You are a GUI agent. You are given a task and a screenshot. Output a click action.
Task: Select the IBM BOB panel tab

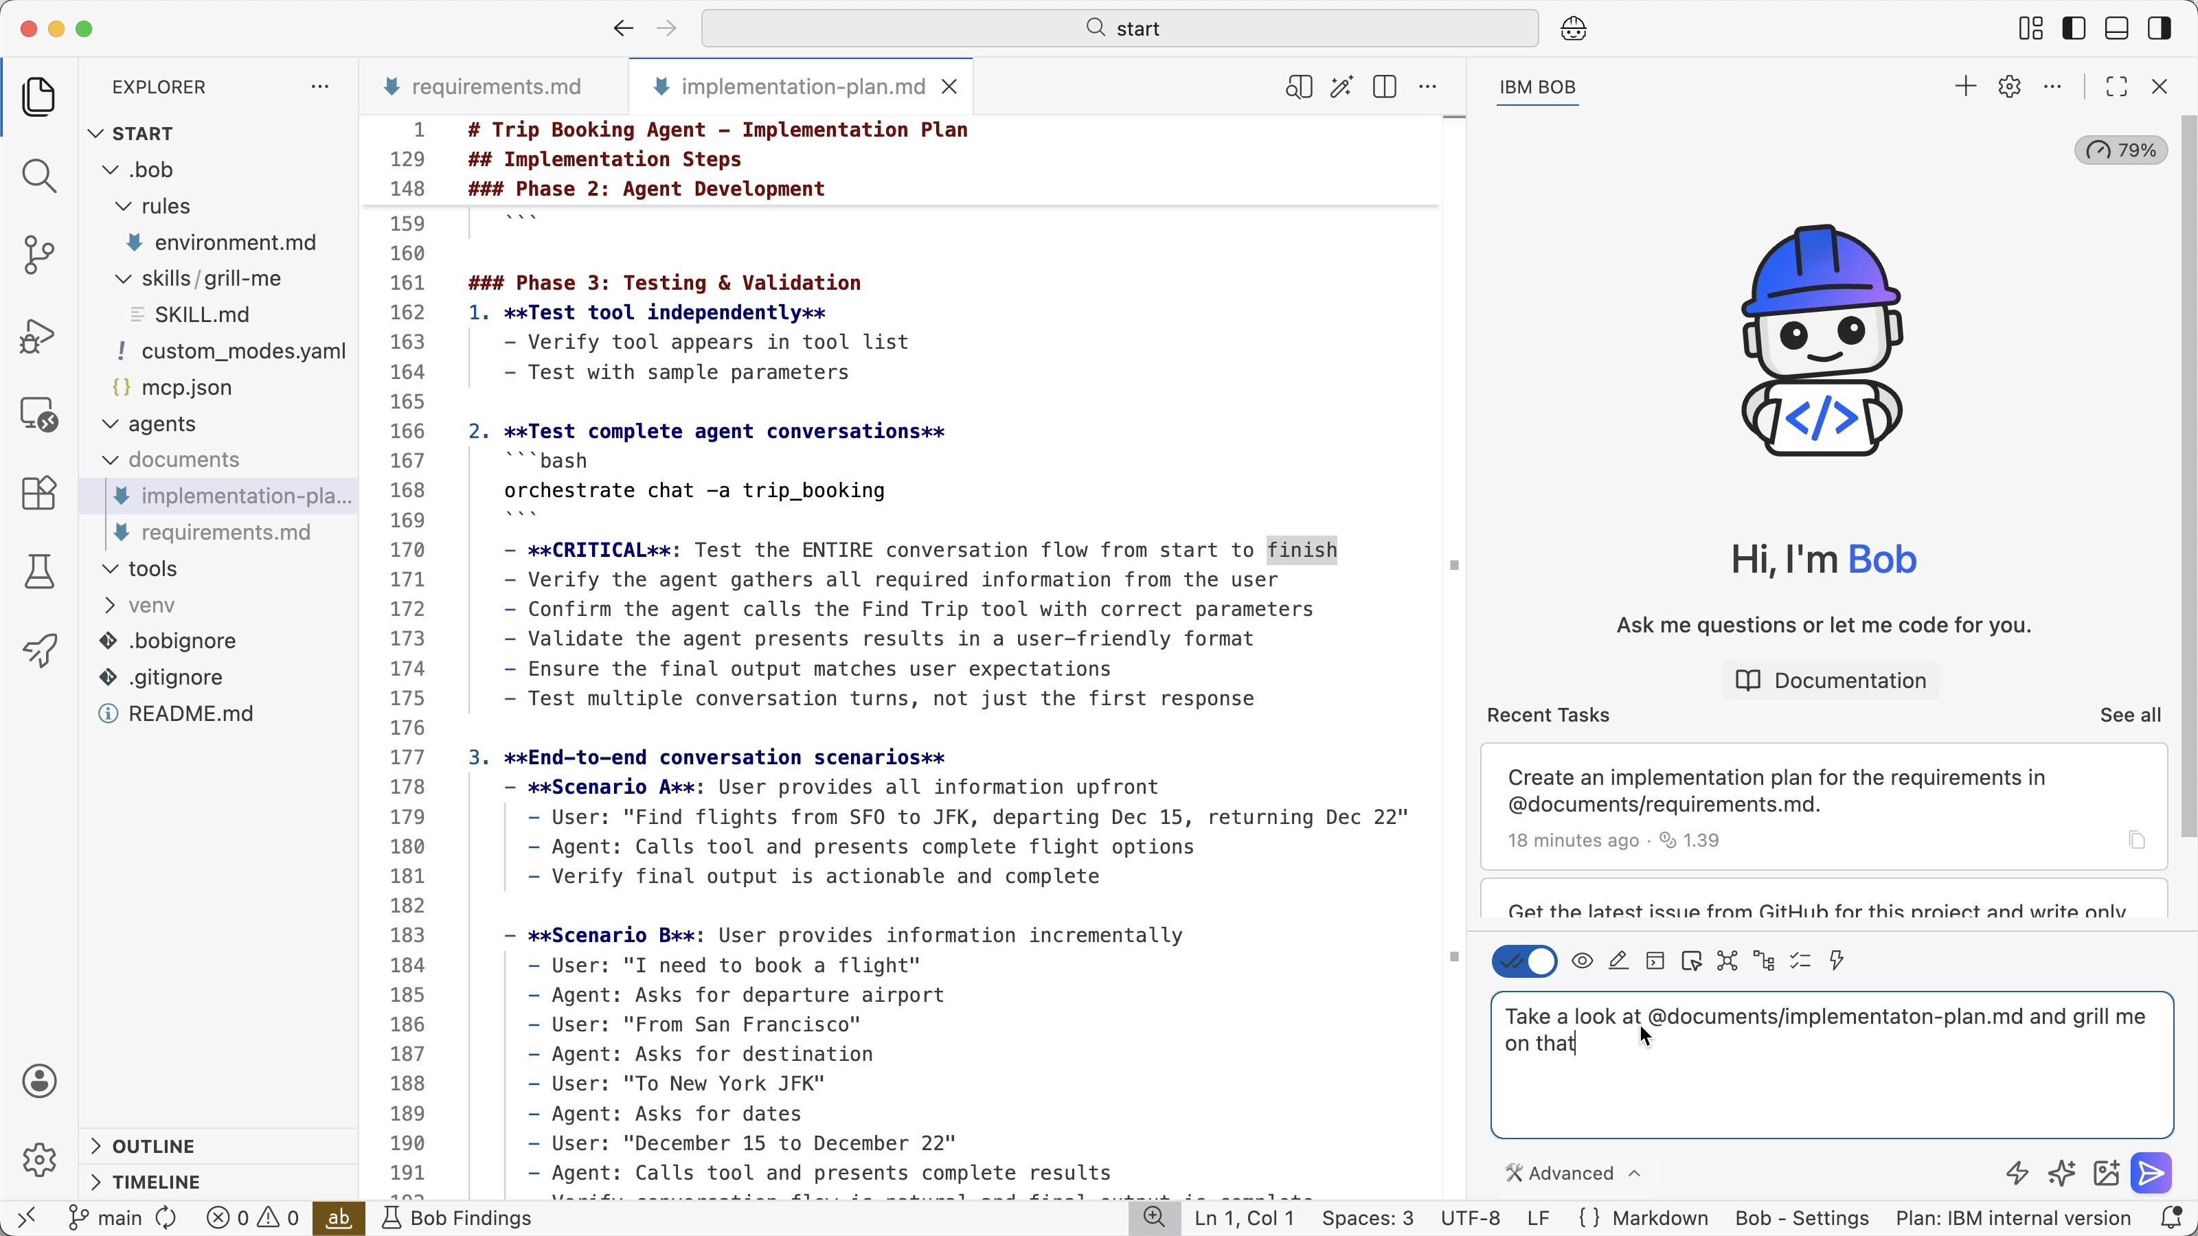[x=1538, y=87]
